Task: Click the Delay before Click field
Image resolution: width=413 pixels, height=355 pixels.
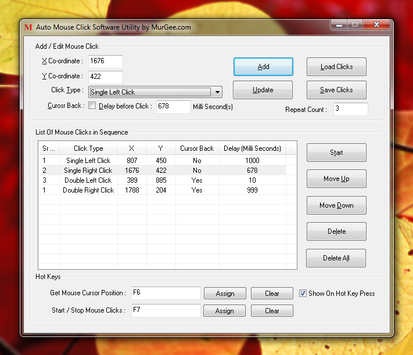Action: 173,107
